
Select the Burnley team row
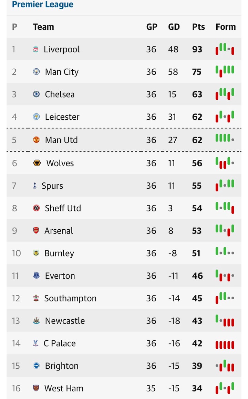tap(124, 253)
